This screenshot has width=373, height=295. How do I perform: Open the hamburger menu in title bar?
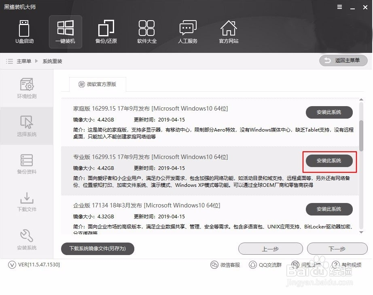pos(340,7)
